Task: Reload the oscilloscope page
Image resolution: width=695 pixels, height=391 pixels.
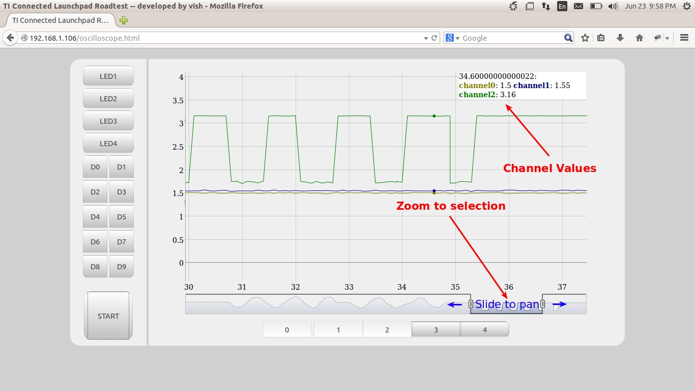Action: pyautogui.click(x=435, y=38)
